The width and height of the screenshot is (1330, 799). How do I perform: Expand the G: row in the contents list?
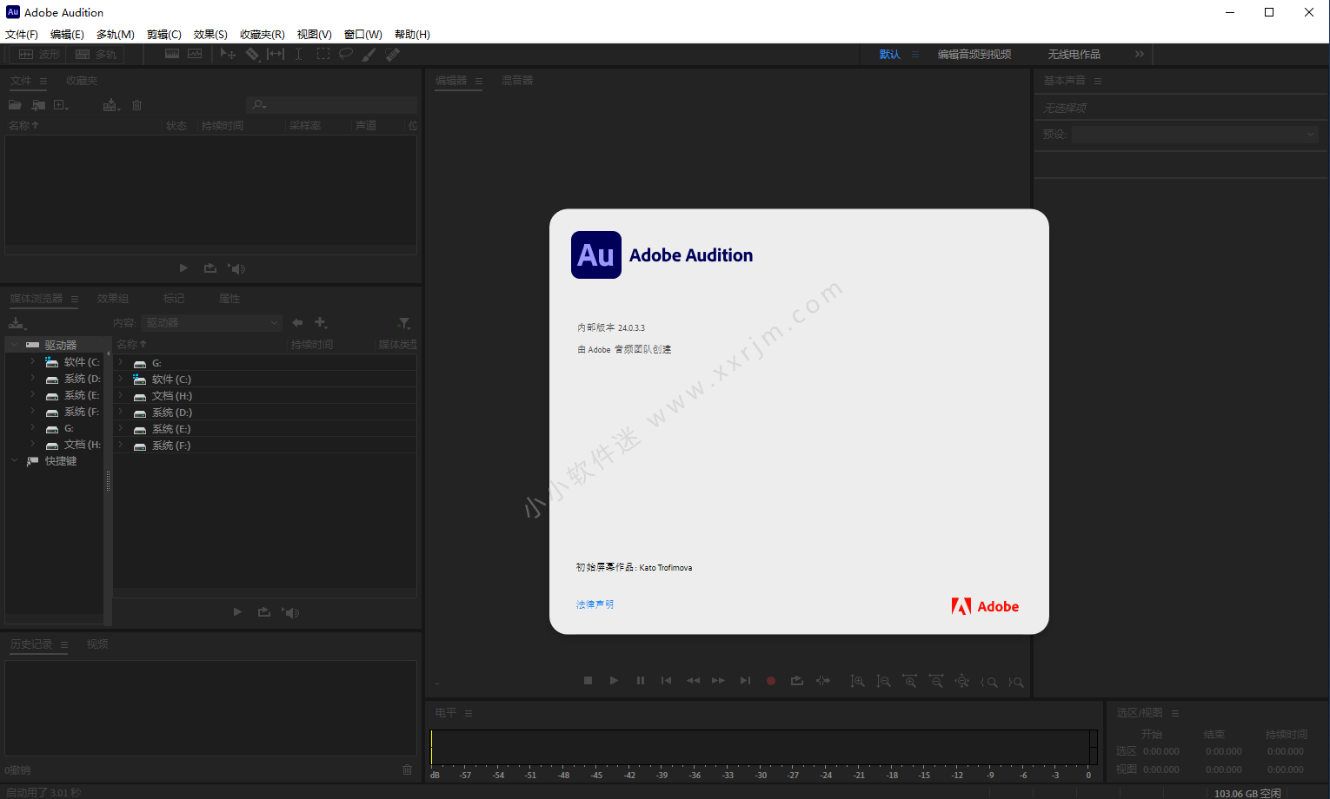(121, 363)
